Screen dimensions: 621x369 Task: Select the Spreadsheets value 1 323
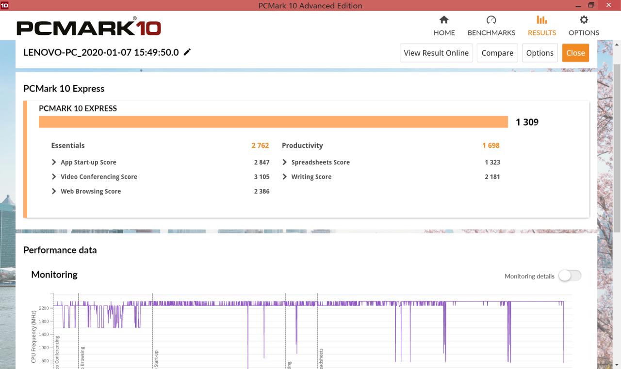coord(492,162)
